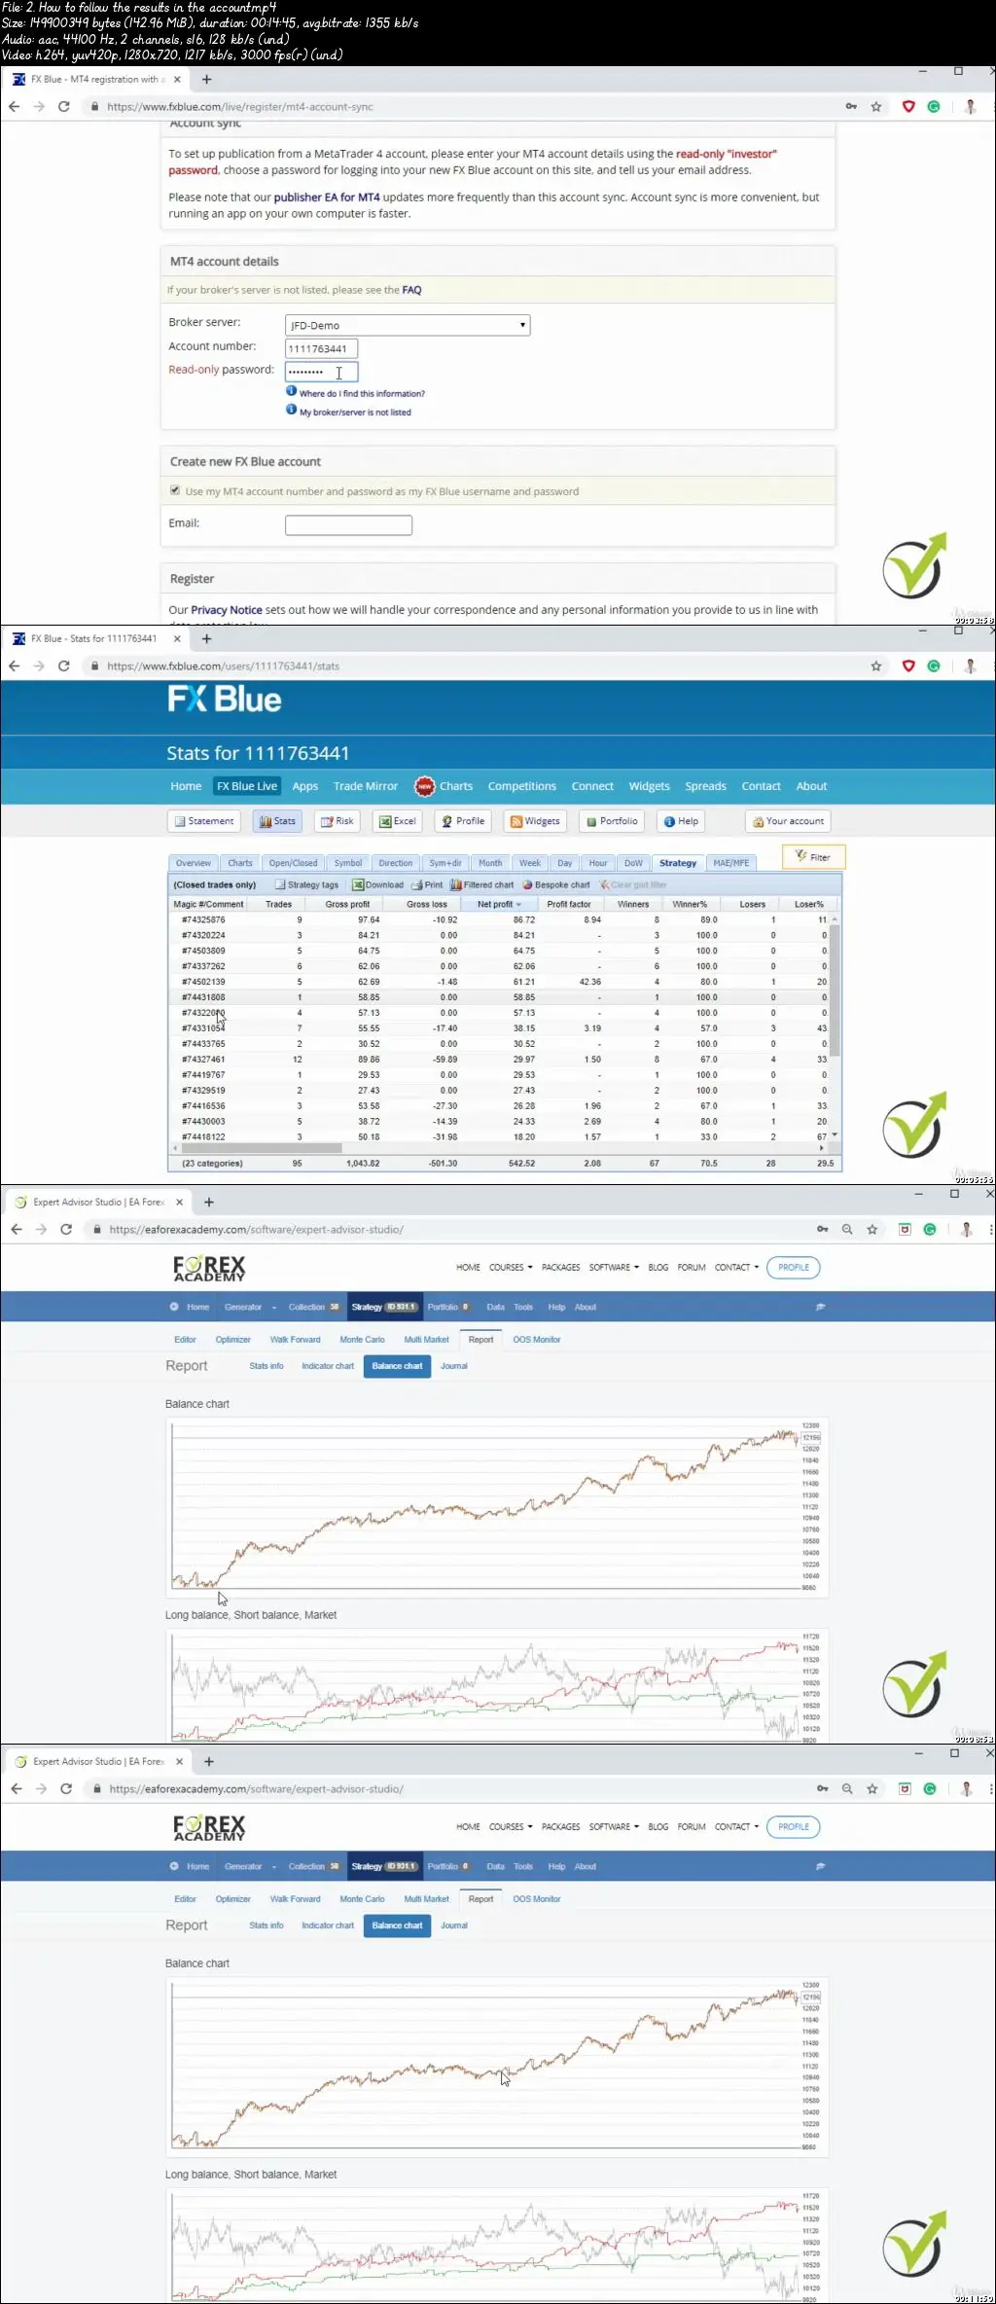Click the Widgets RSS-icon toolbar button
Viewport: 996px width, 2304px height.
point(535,821)
